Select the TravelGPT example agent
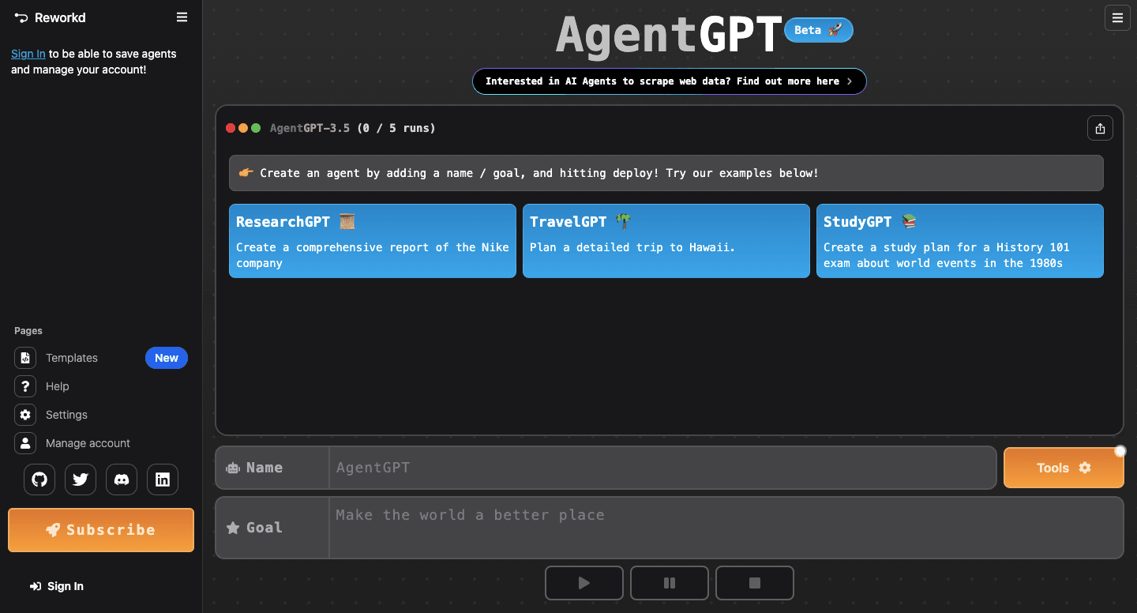This screenshot has height=613, width=1137. [x=666, y=241]
